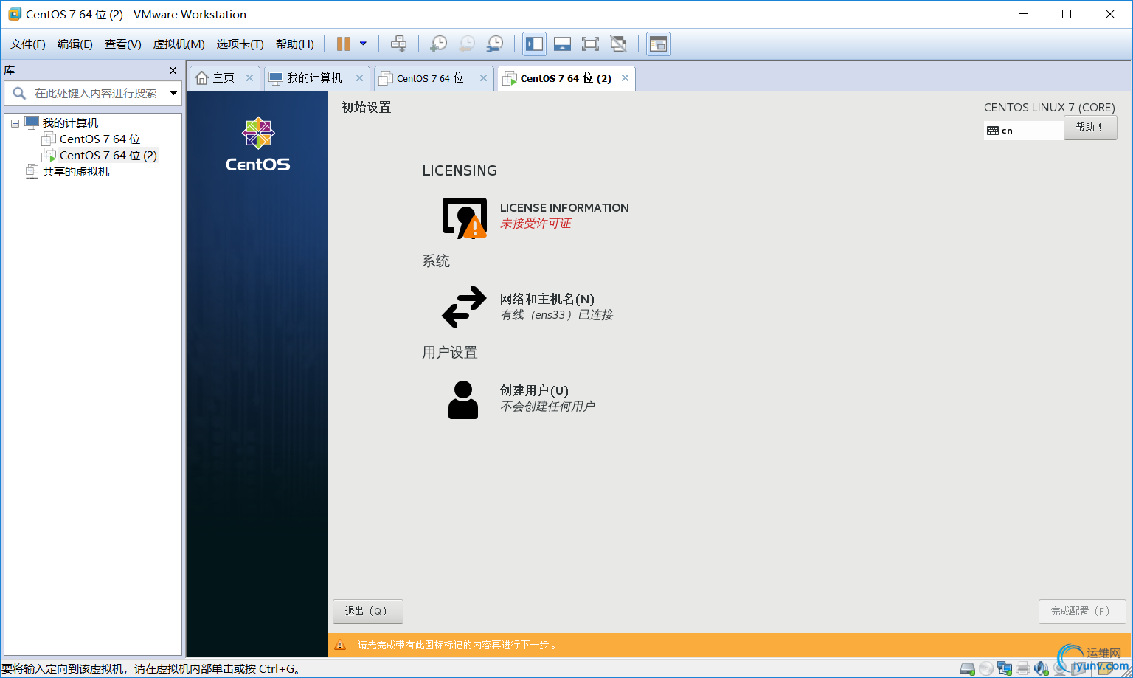This screenshot has width=1133, height=678.
Task: Click the 退出(Q) button
Action: coord(367,612)
